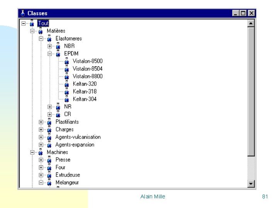The image size is (278, 208).
Task: Expand the NBR node
Action: (50, 46)
